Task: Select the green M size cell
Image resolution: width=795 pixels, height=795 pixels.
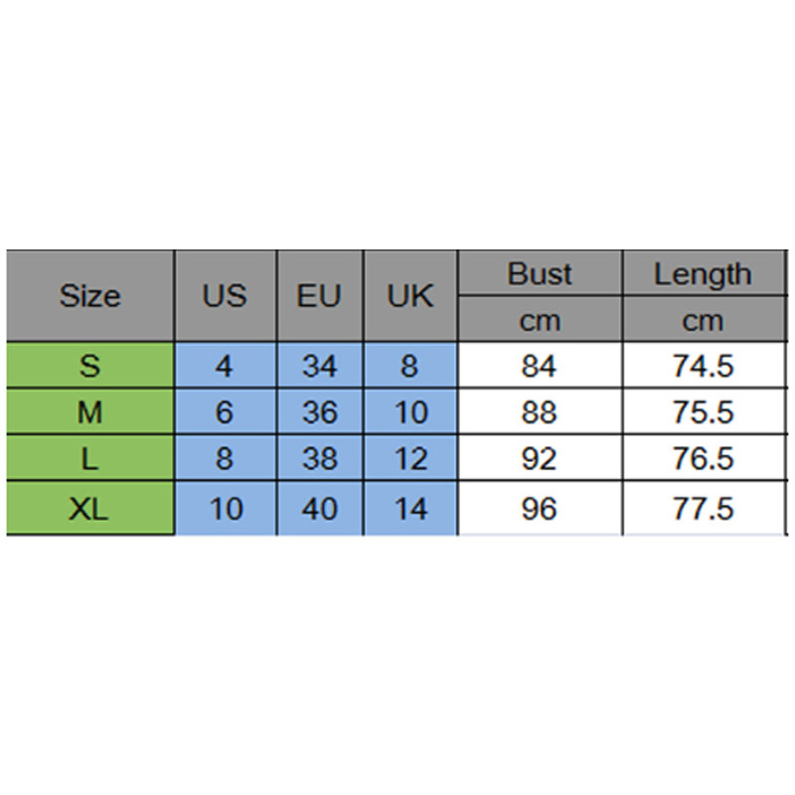Action: 89,412
